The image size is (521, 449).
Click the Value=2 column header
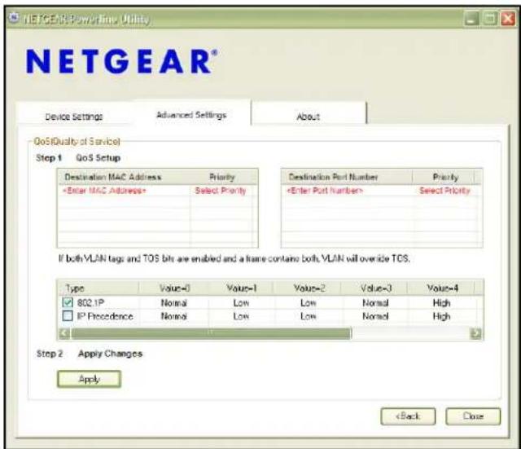[309, 288]
